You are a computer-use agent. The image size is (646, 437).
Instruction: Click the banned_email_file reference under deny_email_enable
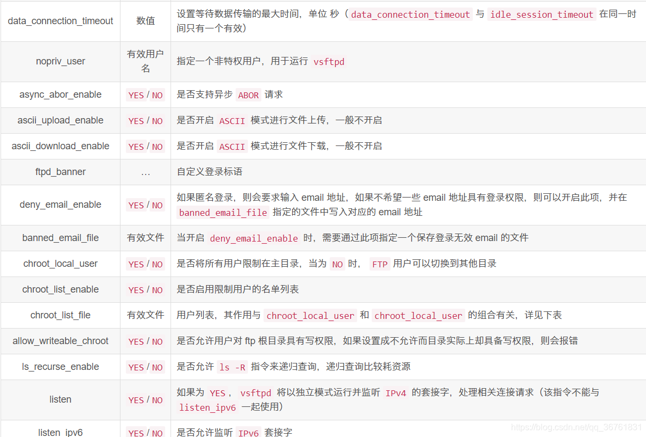222,212
